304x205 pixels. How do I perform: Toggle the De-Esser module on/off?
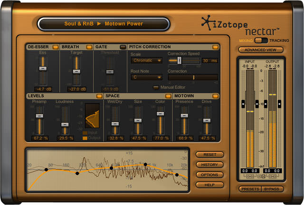[56, 47]
